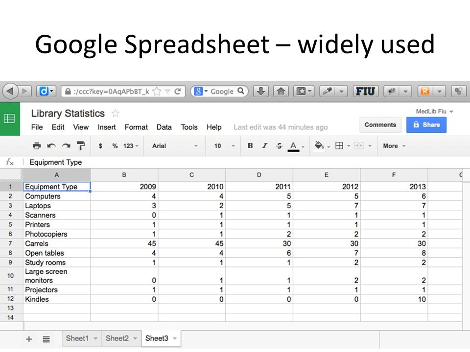Select the paint format roller icon
Screen dimensions: 470x352
[81, 146]
